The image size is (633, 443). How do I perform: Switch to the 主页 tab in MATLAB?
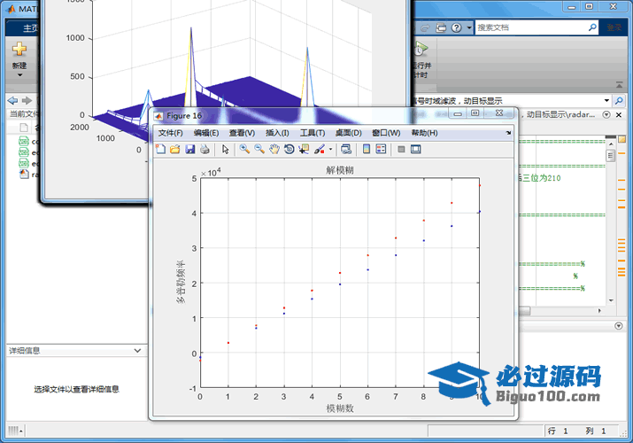click(x=30, y=27)
